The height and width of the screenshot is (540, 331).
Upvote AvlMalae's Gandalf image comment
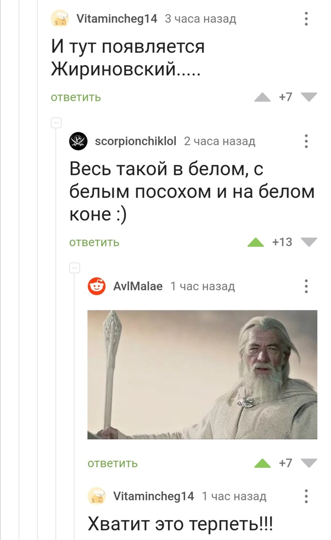262,463
